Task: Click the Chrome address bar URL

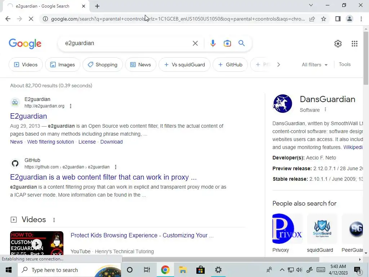Action: 178,19
